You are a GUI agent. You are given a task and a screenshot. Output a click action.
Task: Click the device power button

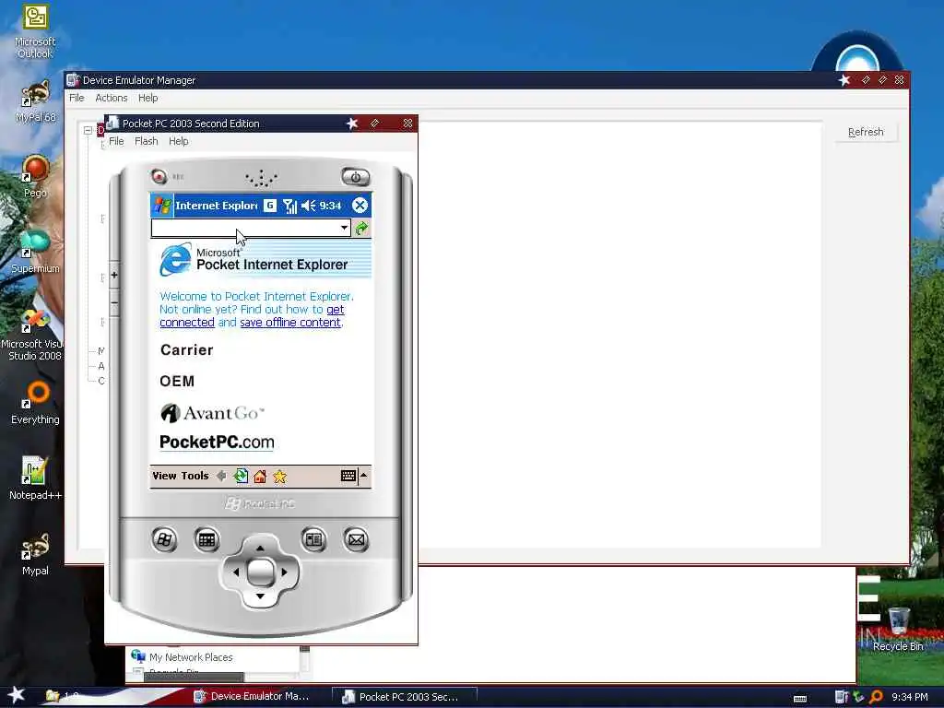(356, 177)
